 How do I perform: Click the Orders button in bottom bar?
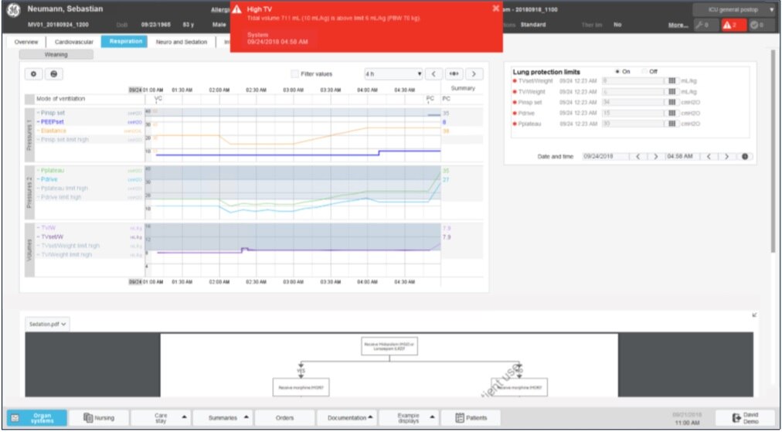284,417
